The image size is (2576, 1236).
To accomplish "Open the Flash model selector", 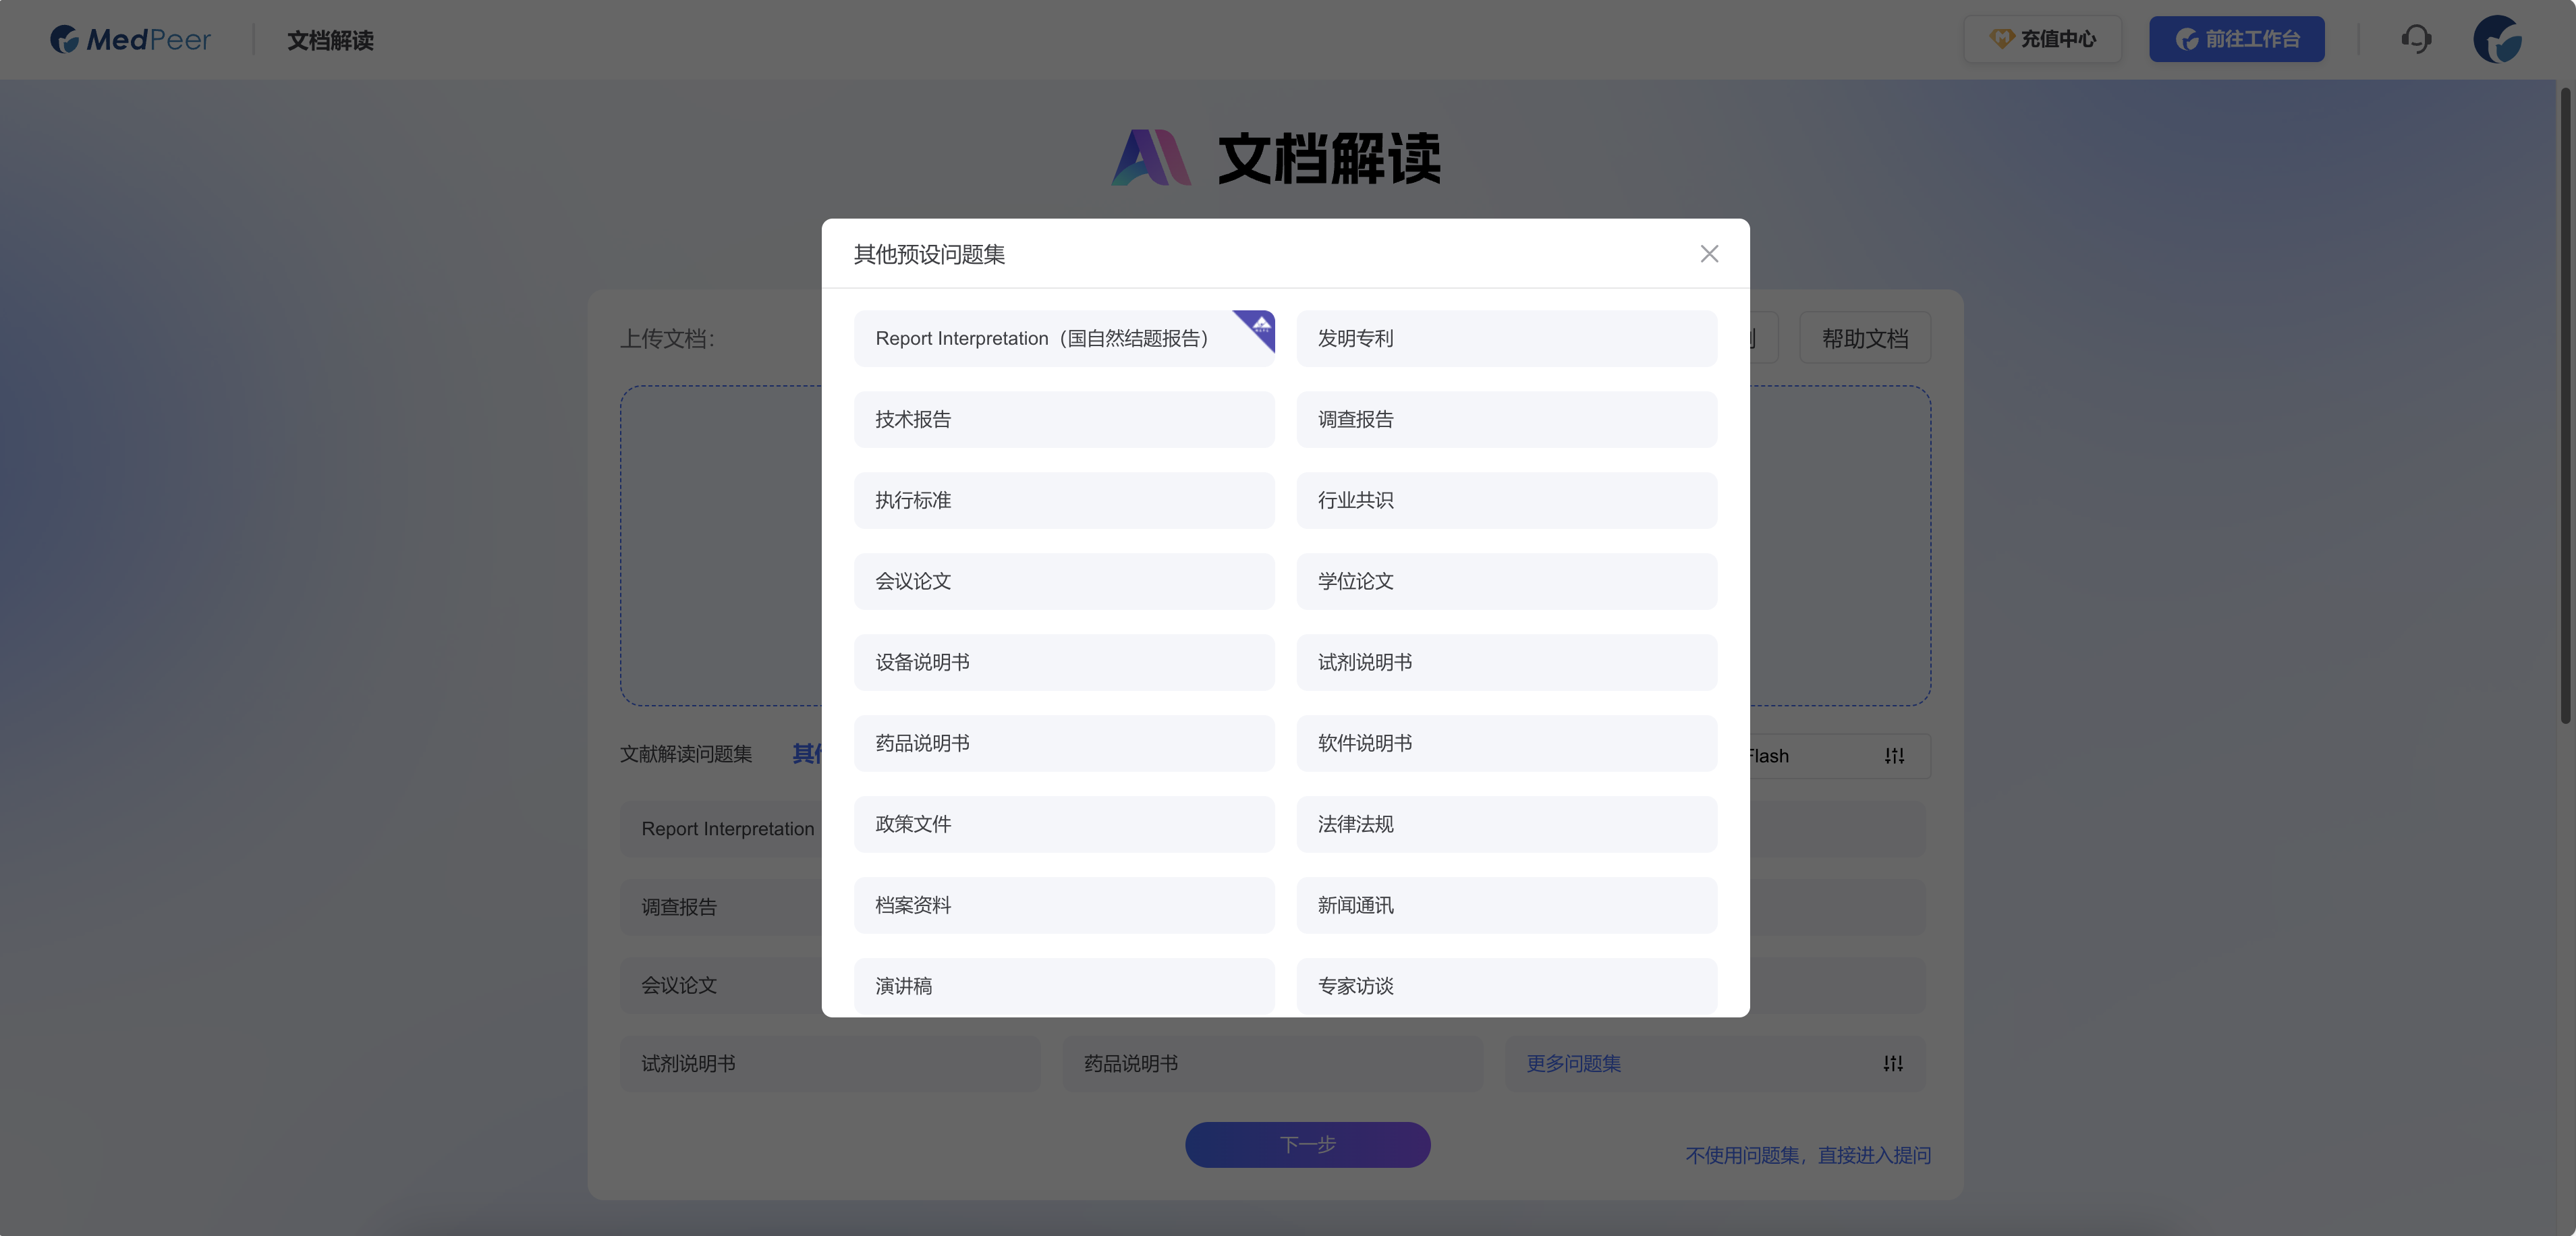I will click(x=1768, y=756).
